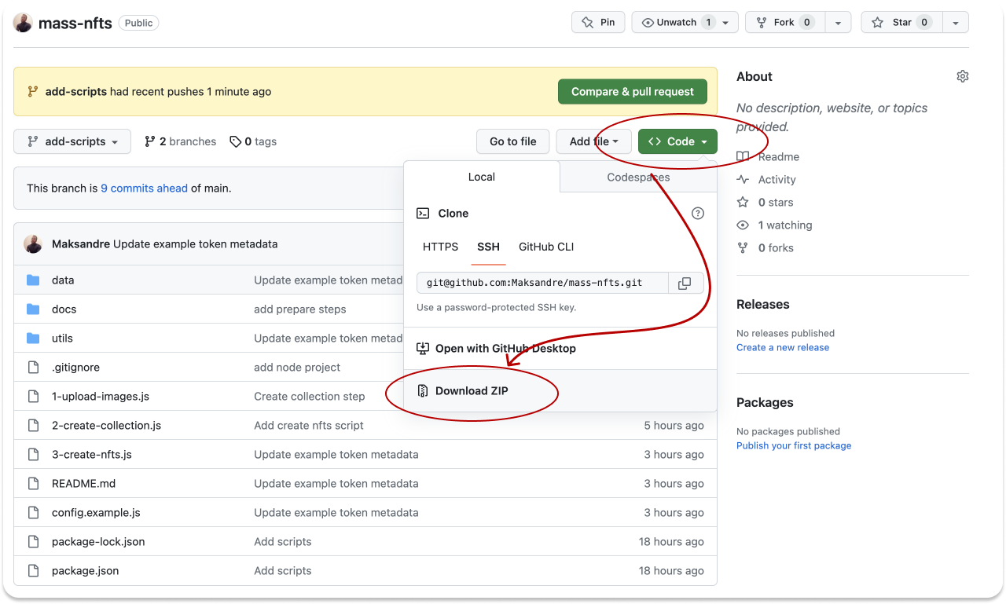Star the repository
This screenshot has width=1006, height=604.
(901, 23)
